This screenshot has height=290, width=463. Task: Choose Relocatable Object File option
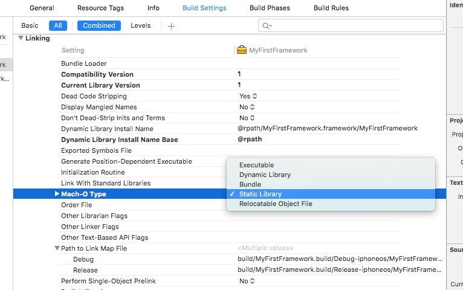(331, 204)
